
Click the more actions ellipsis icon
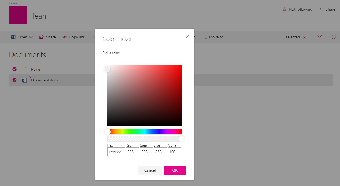pos(234,37)
